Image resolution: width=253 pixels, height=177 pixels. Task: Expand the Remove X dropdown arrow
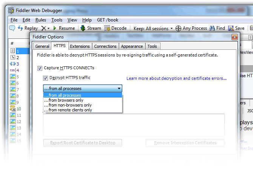point(49,29)
